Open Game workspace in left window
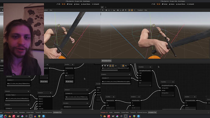 point(77,4)
